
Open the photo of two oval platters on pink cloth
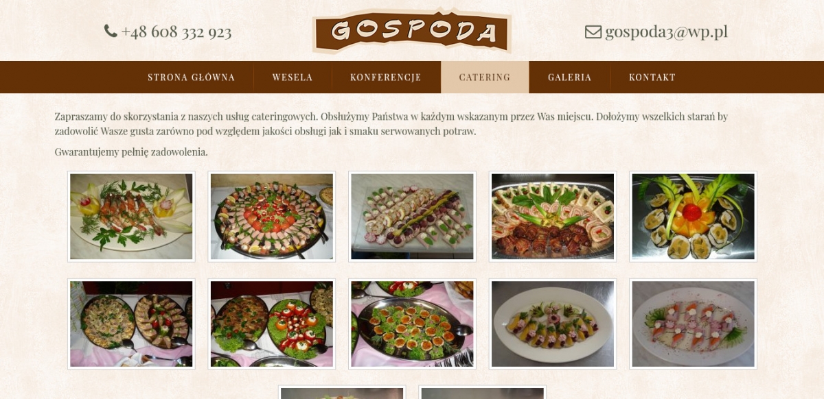pos(131,324)
